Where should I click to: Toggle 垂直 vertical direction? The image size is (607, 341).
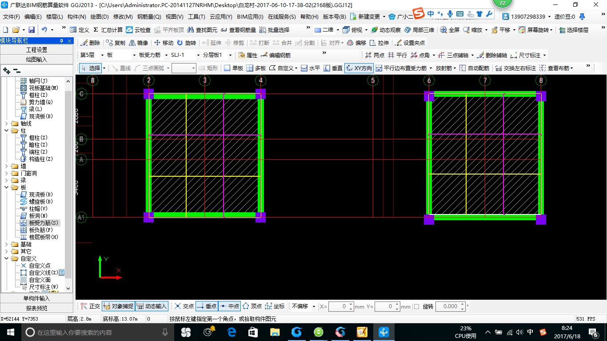coord(333,68)
